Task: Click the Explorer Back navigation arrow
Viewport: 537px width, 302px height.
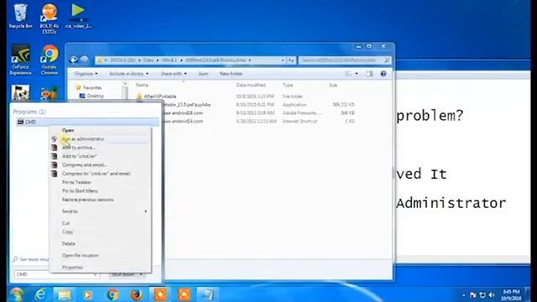Action: point(73,60)
